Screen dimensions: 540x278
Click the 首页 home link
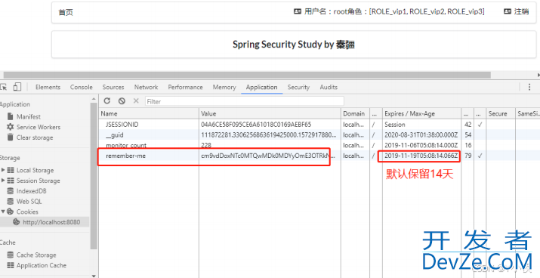66,12
